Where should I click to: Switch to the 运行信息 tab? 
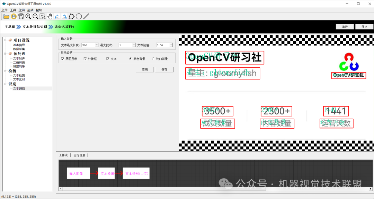[x=79, y=155]
